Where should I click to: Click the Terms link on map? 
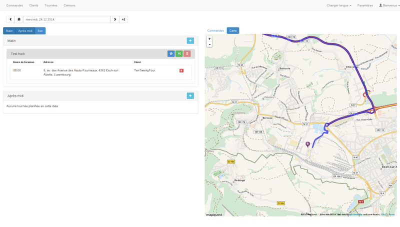coord(391,214)
